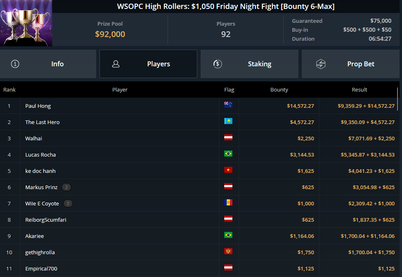Click the Prop Bet swap icon
Screen dimensions: 402x277
tap(321, 64)
